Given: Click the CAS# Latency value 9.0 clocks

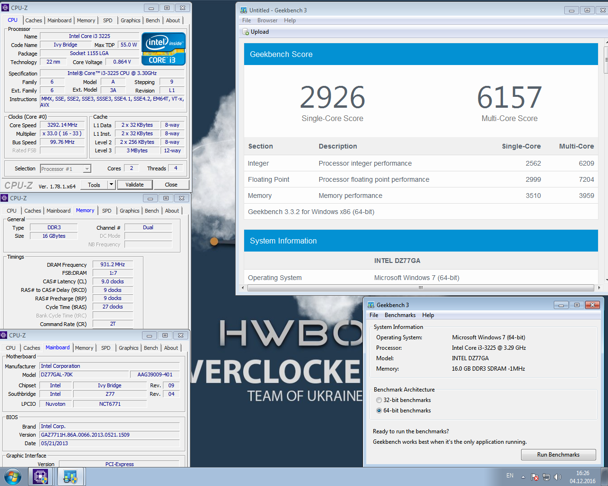Looking at the screenshot, I should (113, 282).
